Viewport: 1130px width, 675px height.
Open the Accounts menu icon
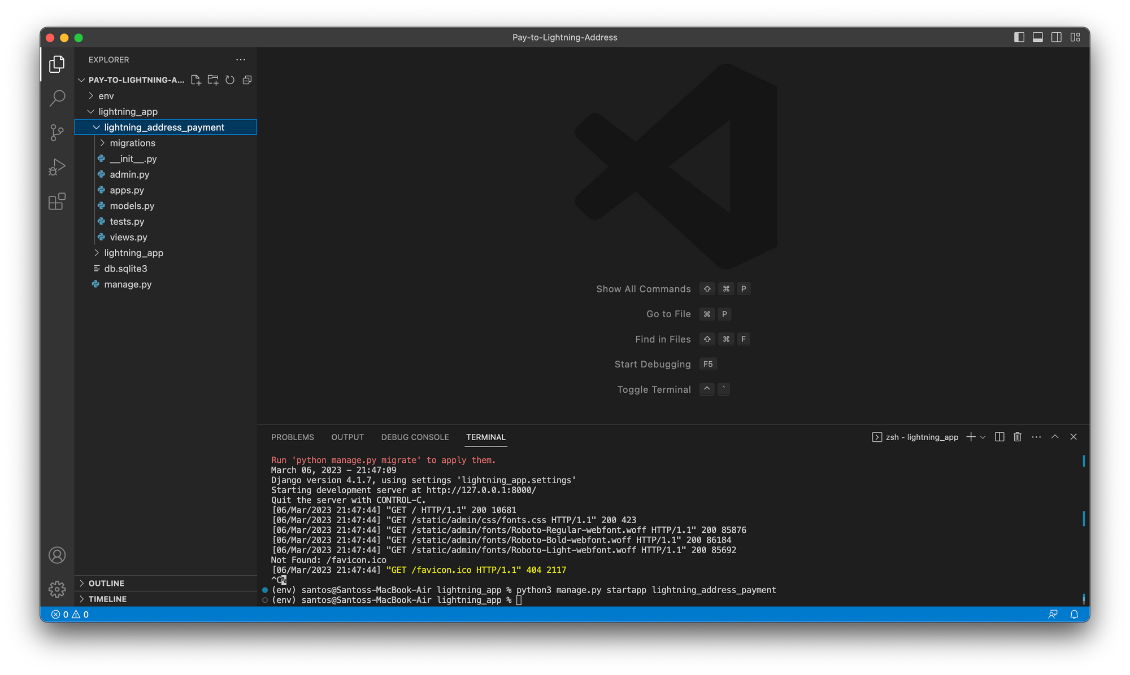(x=57, y=555)
